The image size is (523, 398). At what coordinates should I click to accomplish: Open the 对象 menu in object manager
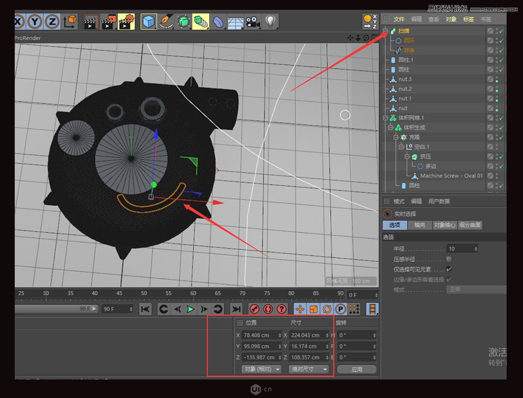(x=450, y=19)
